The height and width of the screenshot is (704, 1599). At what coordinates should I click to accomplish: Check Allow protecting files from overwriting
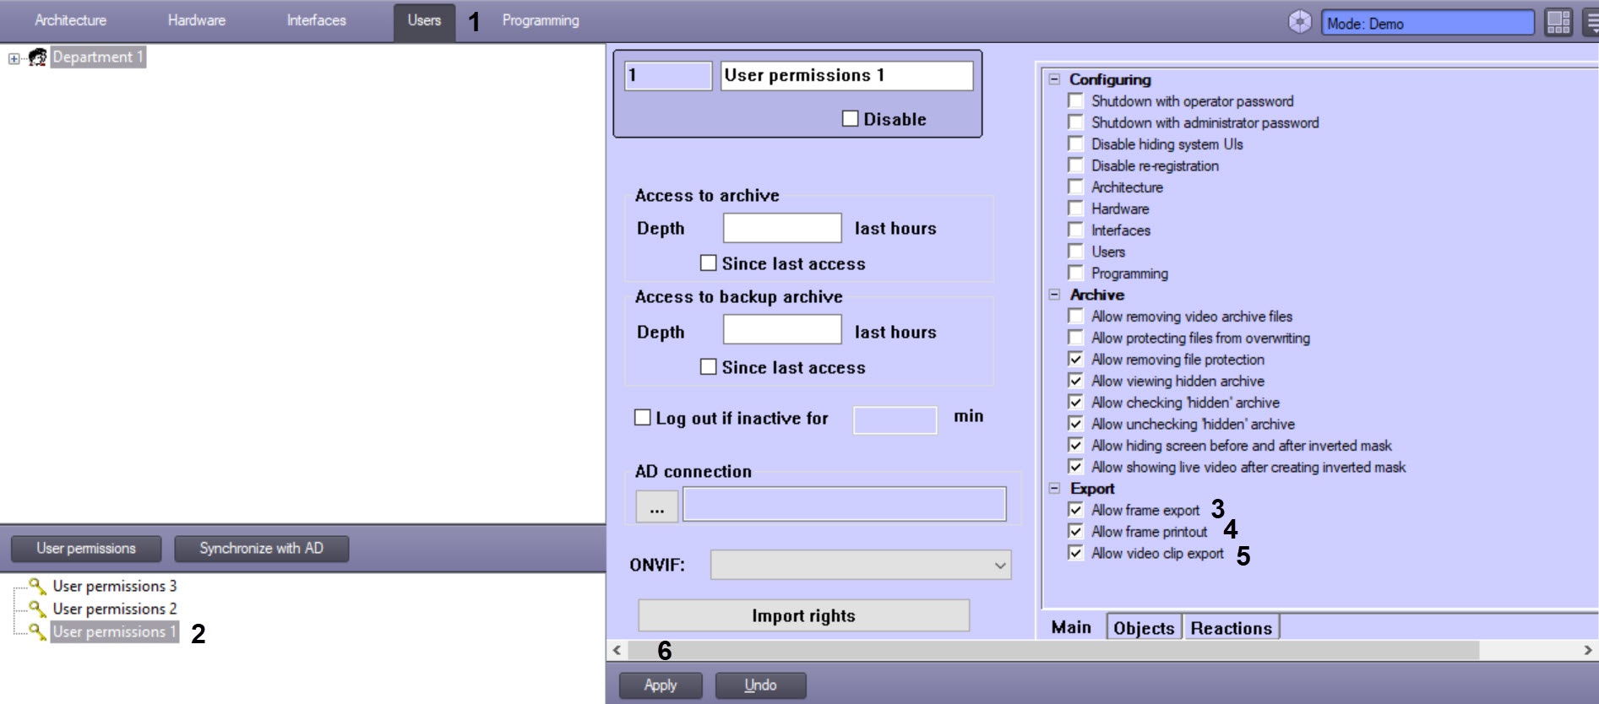[x=1075, y=338]
